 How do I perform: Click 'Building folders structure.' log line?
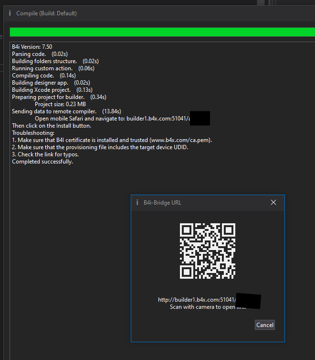point(55,61)
